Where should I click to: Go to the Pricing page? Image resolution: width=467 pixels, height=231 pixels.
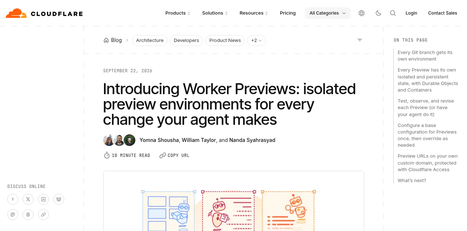point(288,13)
